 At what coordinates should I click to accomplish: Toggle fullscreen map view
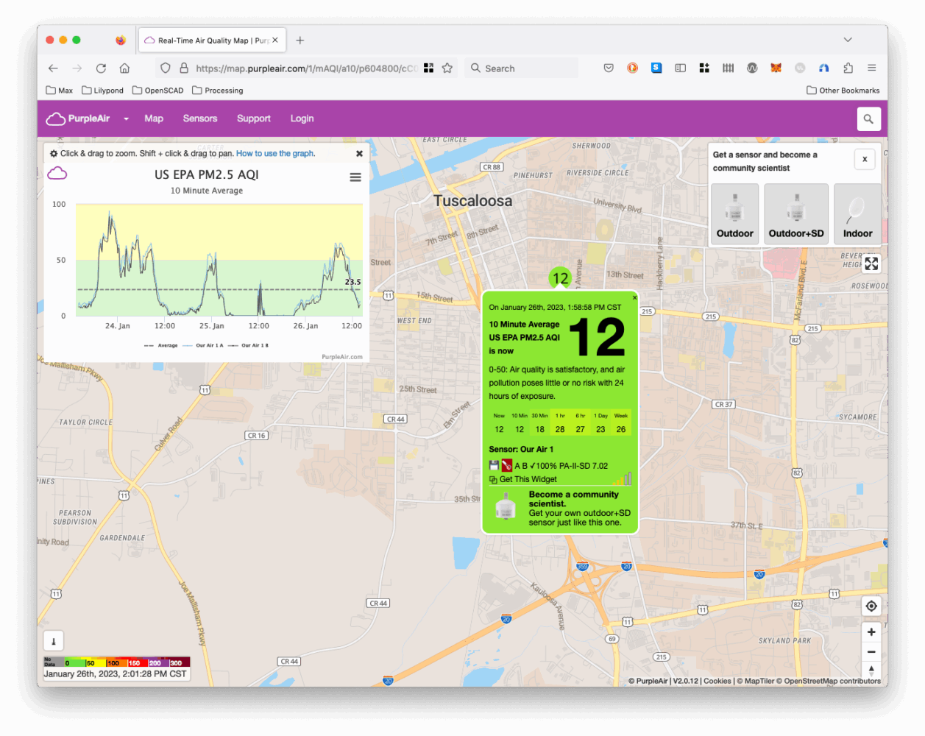(x=871, y=263)
